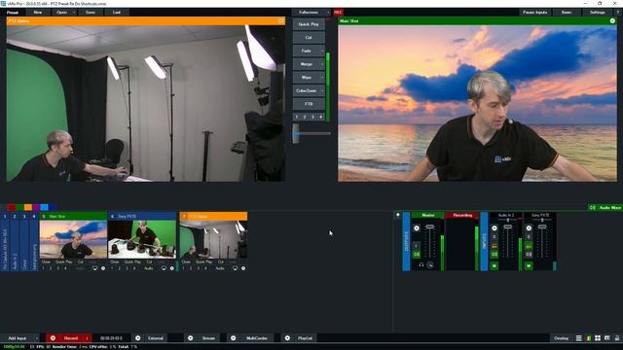Click the Basic button in the top bar
Viewport: 623px width, 350px height.
tap(567, 13)
